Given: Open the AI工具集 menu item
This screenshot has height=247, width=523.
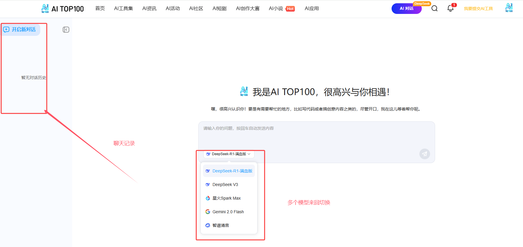Looking at the screenshot, I should [123, 9].
